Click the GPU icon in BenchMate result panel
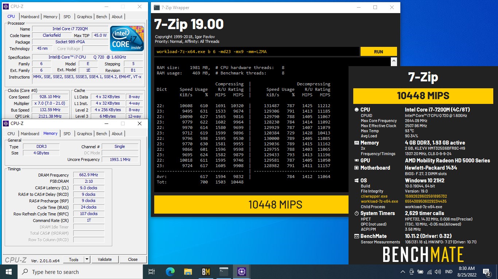Screen dimensions: 498x279 [x=357, y=161]
